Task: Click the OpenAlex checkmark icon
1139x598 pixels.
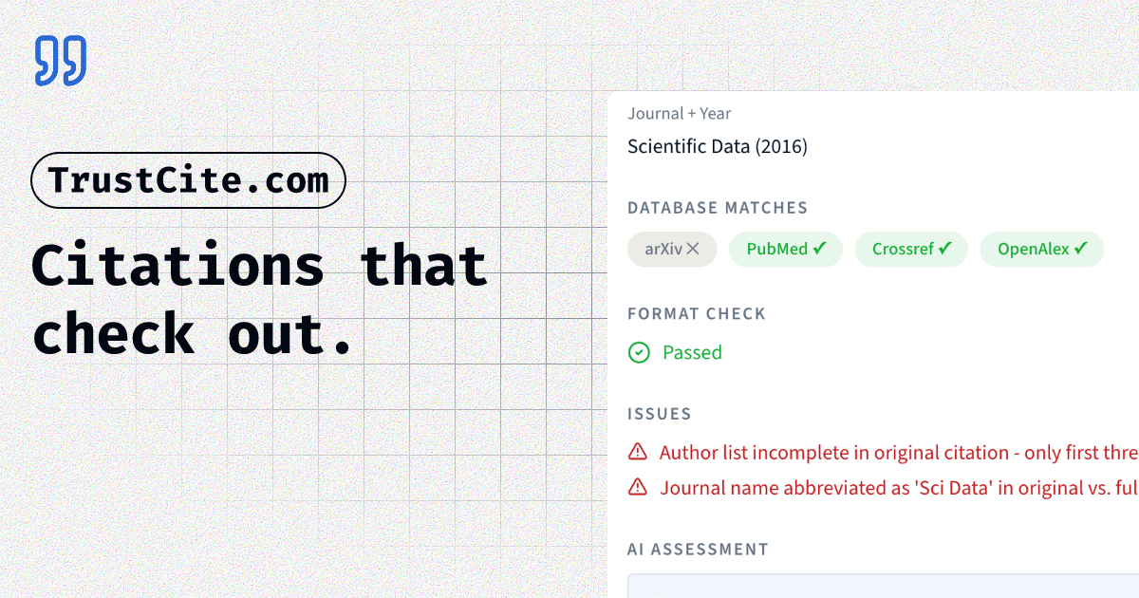Action: tap(1081, 249)
